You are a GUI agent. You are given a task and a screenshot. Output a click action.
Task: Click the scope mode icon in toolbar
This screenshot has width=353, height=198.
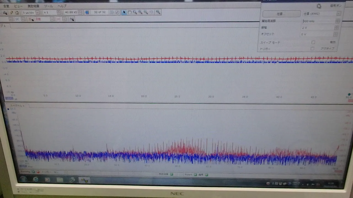point(5,13)
